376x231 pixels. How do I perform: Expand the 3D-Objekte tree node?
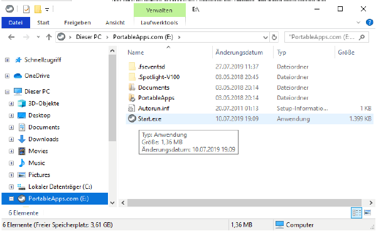click(x=11, y=104)
